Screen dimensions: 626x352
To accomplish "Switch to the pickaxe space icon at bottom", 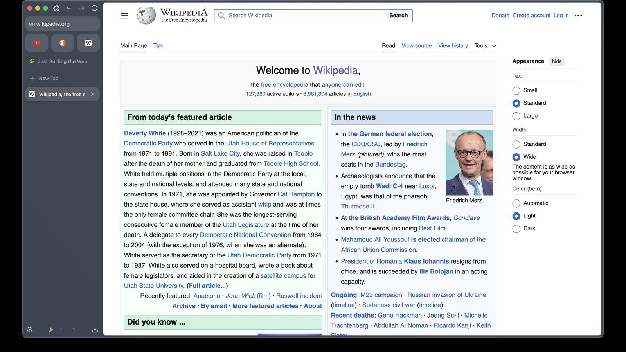I will click(62, 330).
